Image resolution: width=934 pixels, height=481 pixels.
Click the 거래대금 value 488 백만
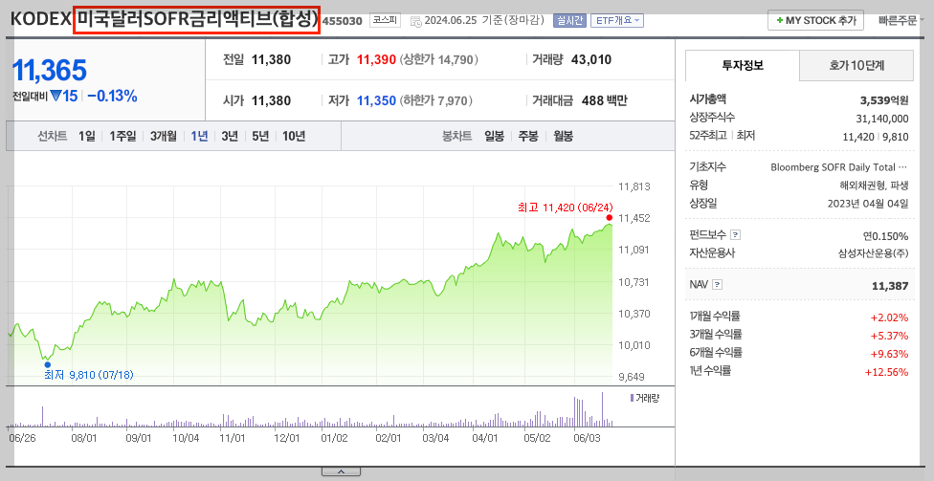pos(605,100)
